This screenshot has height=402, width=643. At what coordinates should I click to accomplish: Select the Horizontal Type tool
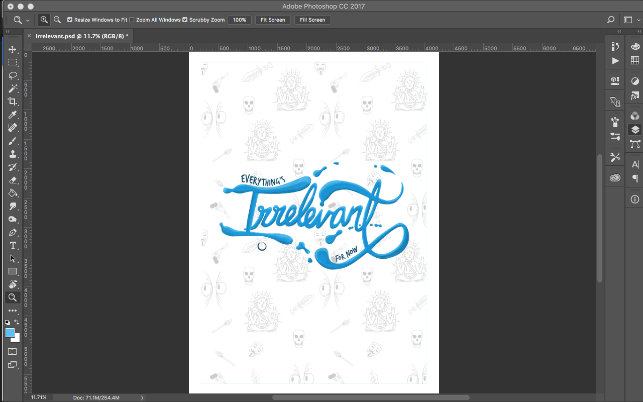[x=13, y=245]
